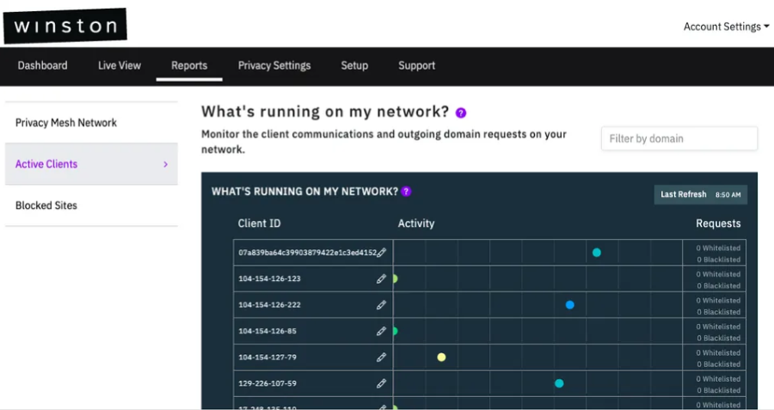
Task: Click the help icon beside page heading
Action: pos(461,113)
